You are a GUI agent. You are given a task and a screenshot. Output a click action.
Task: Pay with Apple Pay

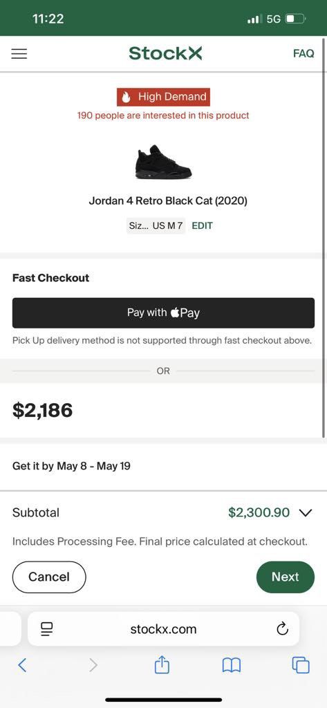coord(163,313)
